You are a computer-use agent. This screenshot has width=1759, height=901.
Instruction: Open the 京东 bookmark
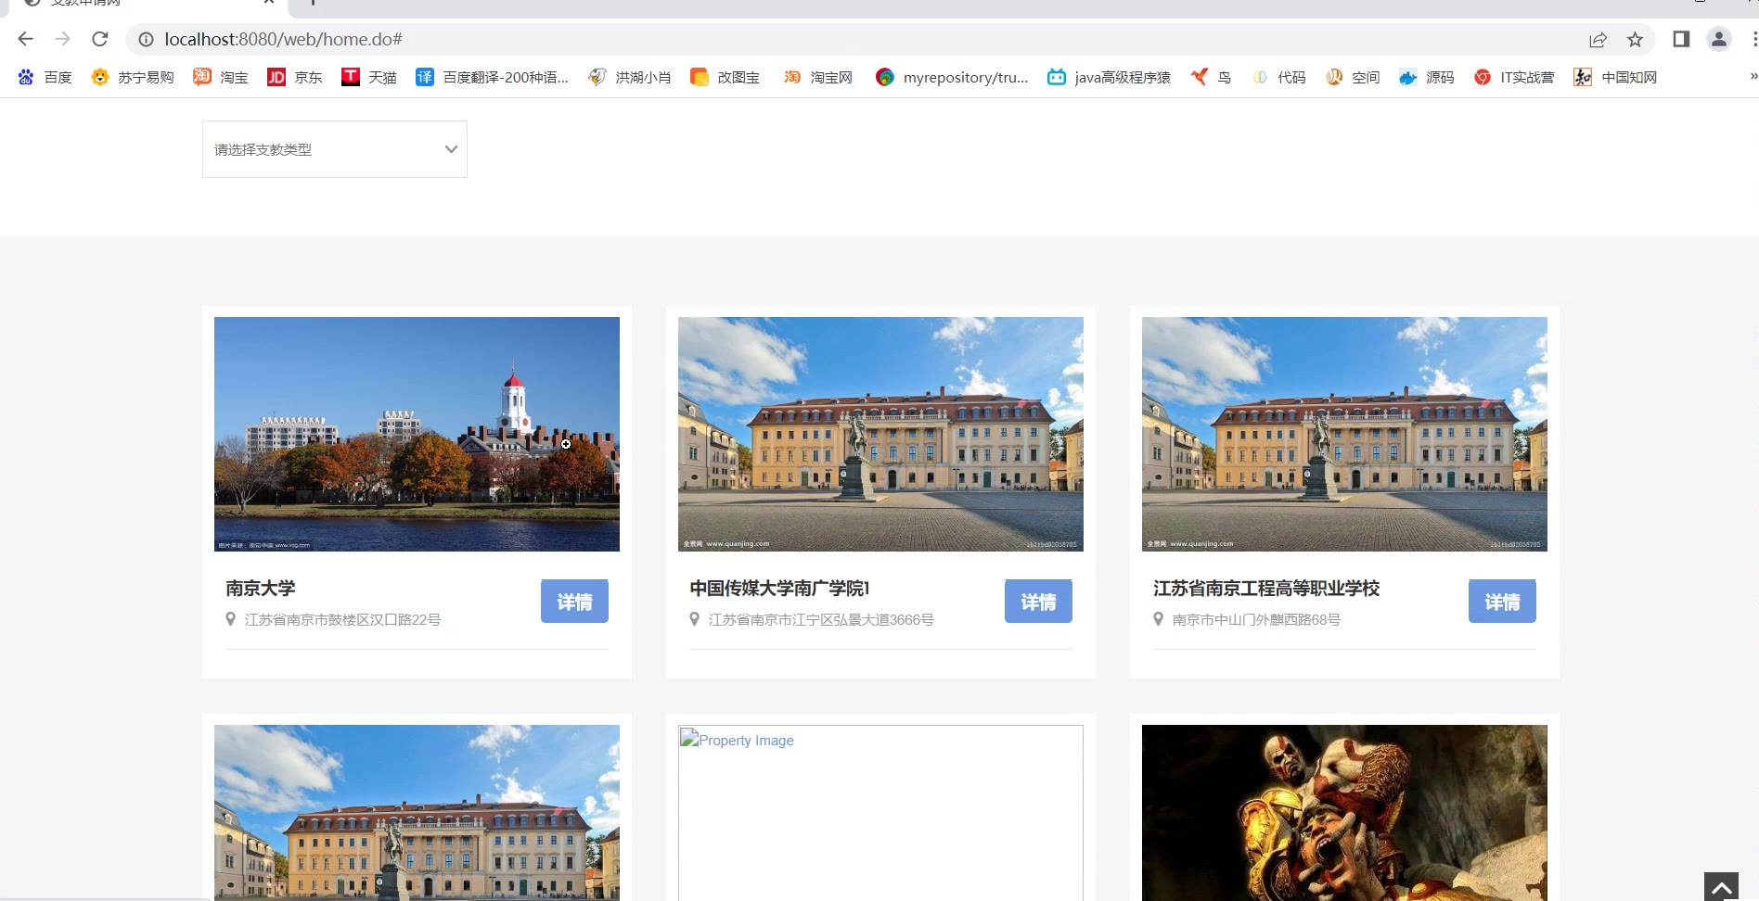click(x=295, y=77)
